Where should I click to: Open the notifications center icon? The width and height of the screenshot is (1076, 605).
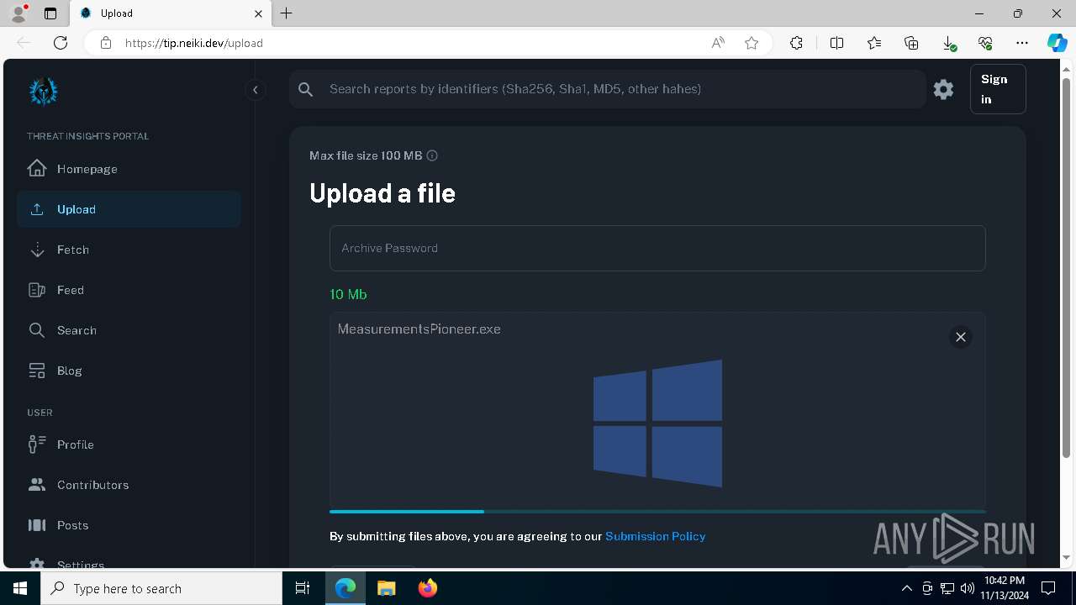[x=1048, y=588]
